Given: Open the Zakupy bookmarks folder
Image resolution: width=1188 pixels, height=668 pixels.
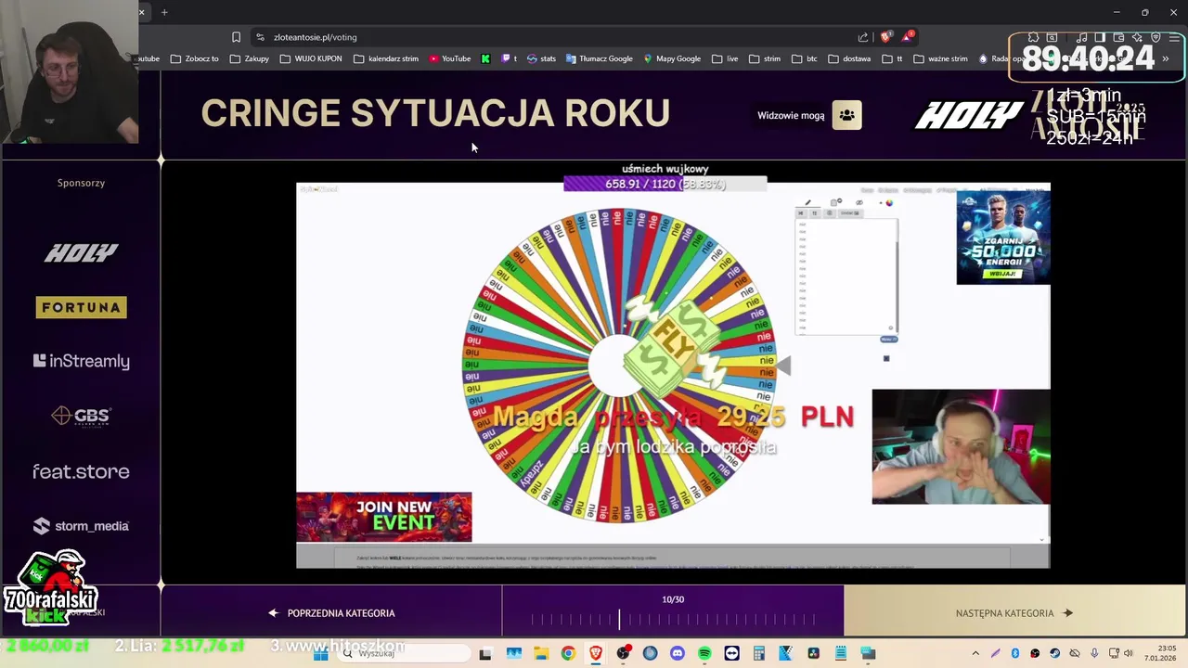Looking at the screenshot, I should pos(250,58).
